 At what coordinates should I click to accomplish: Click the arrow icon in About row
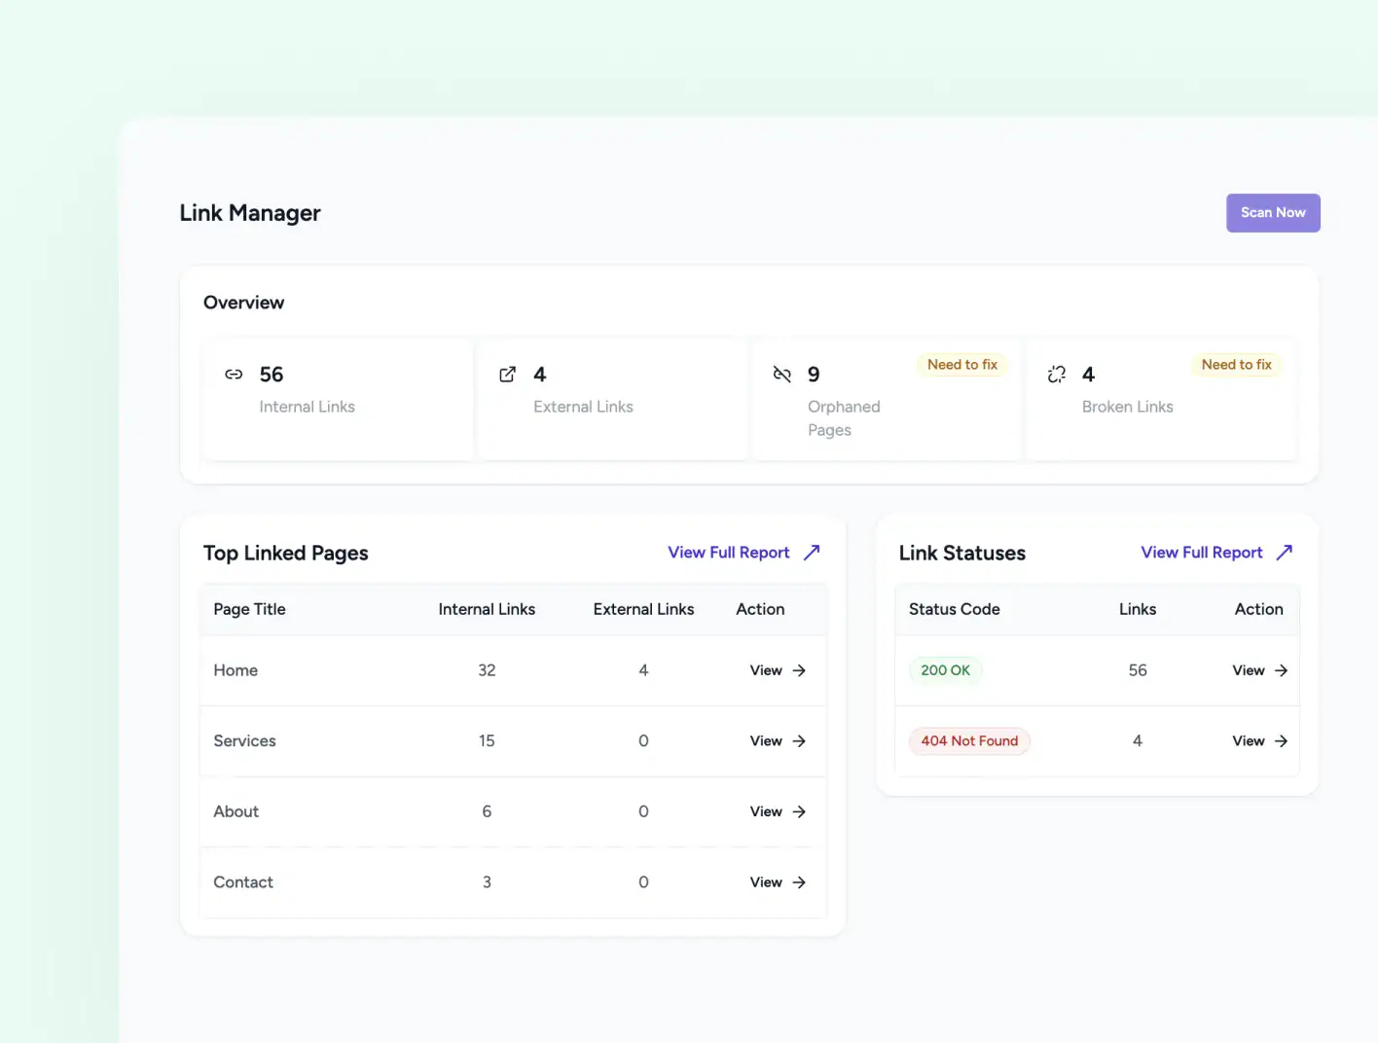[799, 811]
